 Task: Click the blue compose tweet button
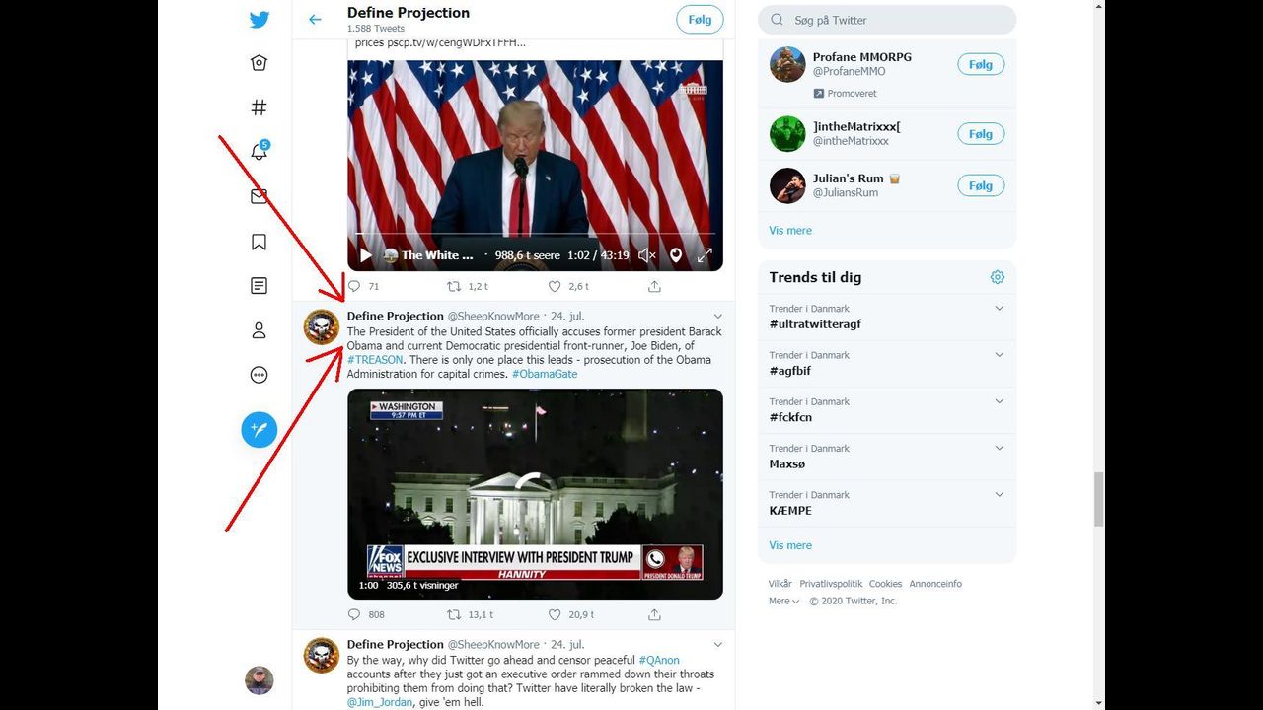tap(259, 430)
